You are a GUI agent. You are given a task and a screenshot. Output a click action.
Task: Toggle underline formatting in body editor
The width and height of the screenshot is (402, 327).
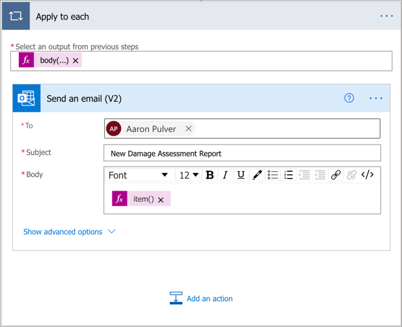[240, 175]
